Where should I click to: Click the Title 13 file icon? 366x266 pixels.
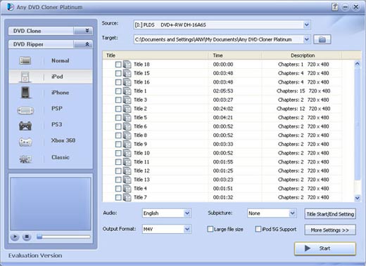(127, 180)
